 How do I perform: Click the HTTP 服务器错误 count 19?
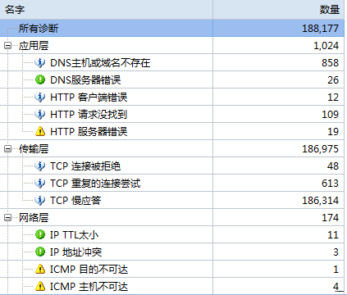[x=333, y=132]
